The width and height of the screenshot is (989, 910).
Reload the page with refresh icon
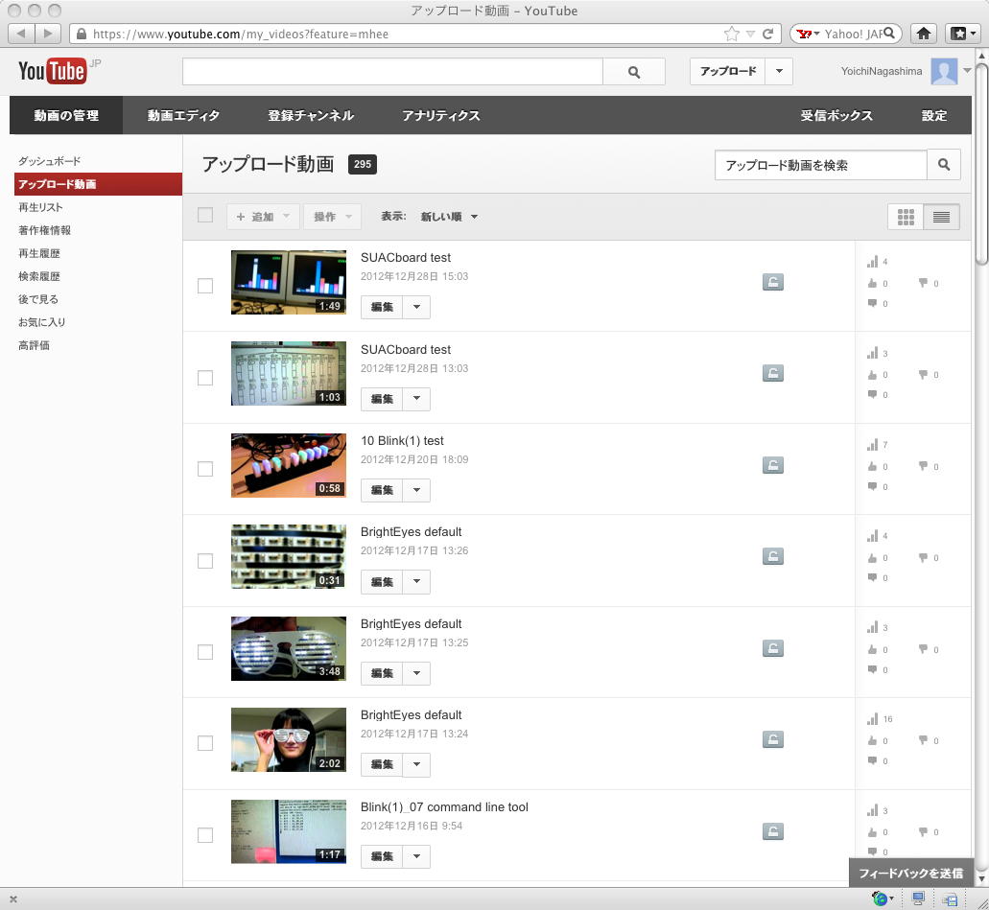point(767,35)
